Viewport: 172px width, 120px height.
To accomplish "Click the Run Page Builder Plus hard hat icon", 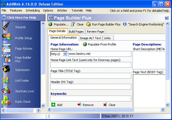I will click(x=88, y=24).
